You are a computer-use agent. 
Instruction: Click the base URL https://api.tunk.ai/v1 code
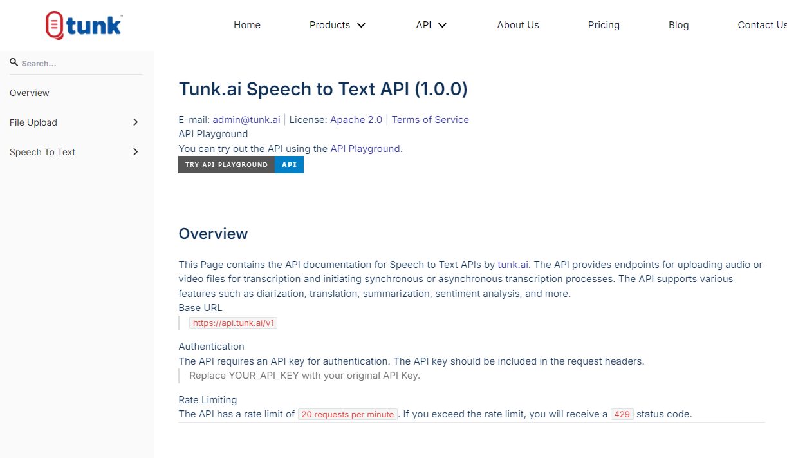click(233, 323)
